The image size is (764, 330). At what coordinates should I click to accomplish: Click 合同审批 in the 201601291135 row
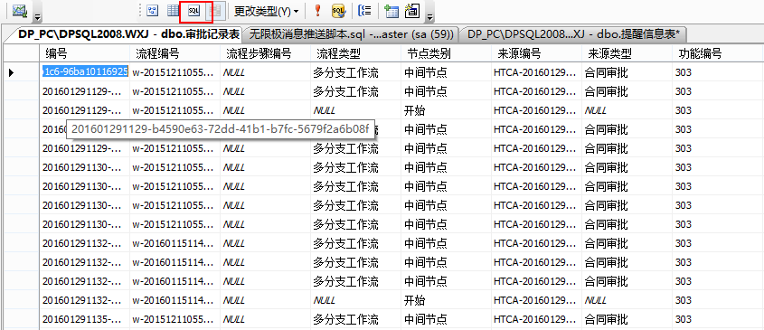pyautogui.click(x=606, y=319)
